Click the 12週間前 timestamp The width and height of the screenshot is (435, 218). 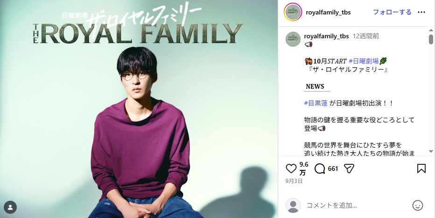(365, 36)
